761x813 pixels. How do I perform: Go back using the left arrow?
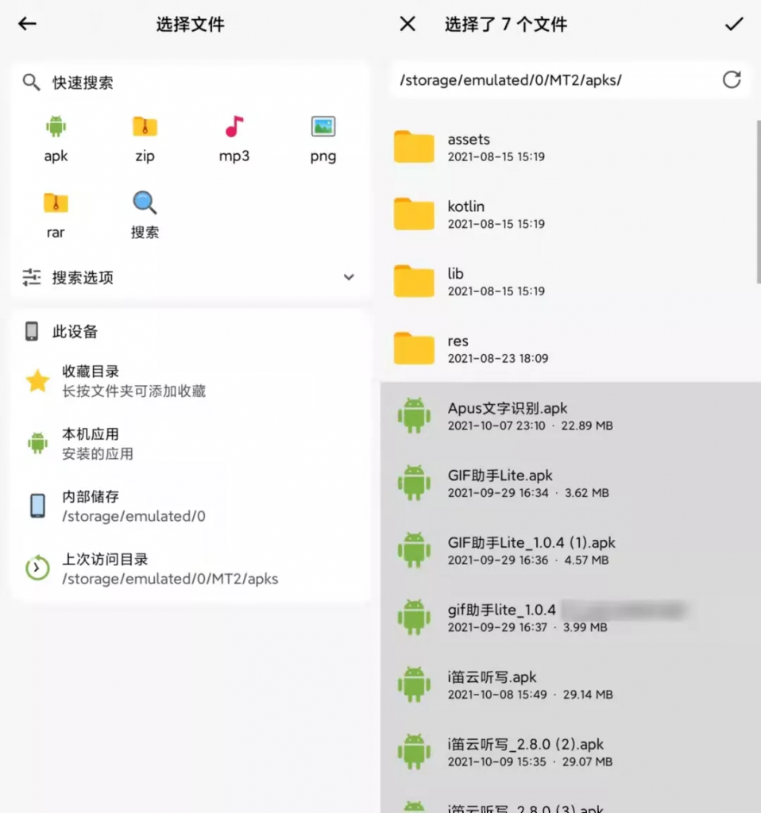click(x=27, y=24)
